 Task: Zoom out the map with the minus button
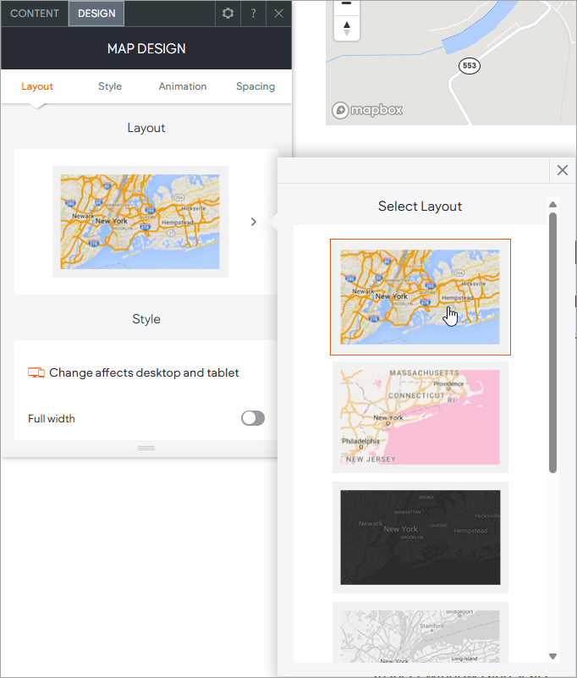pyautogui.click(x=346, y=5)
